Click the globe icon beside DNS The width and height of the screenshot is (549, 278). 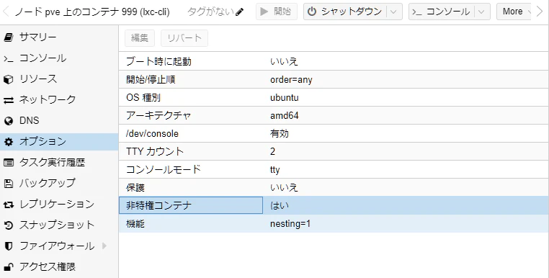(9, 121)
